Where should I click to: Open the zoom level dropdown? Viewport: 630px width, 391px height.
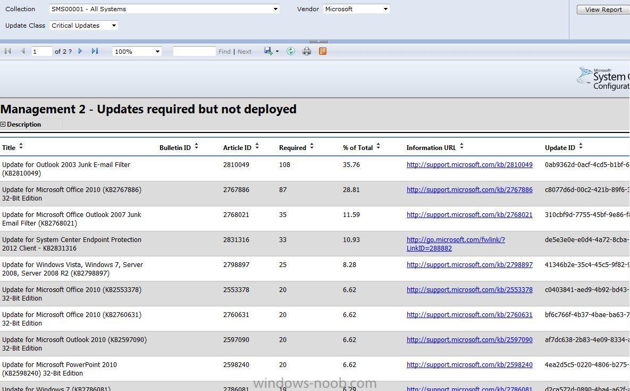[137, 52]
